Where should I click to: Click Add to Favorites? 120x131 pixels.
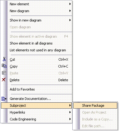point(36,89)
